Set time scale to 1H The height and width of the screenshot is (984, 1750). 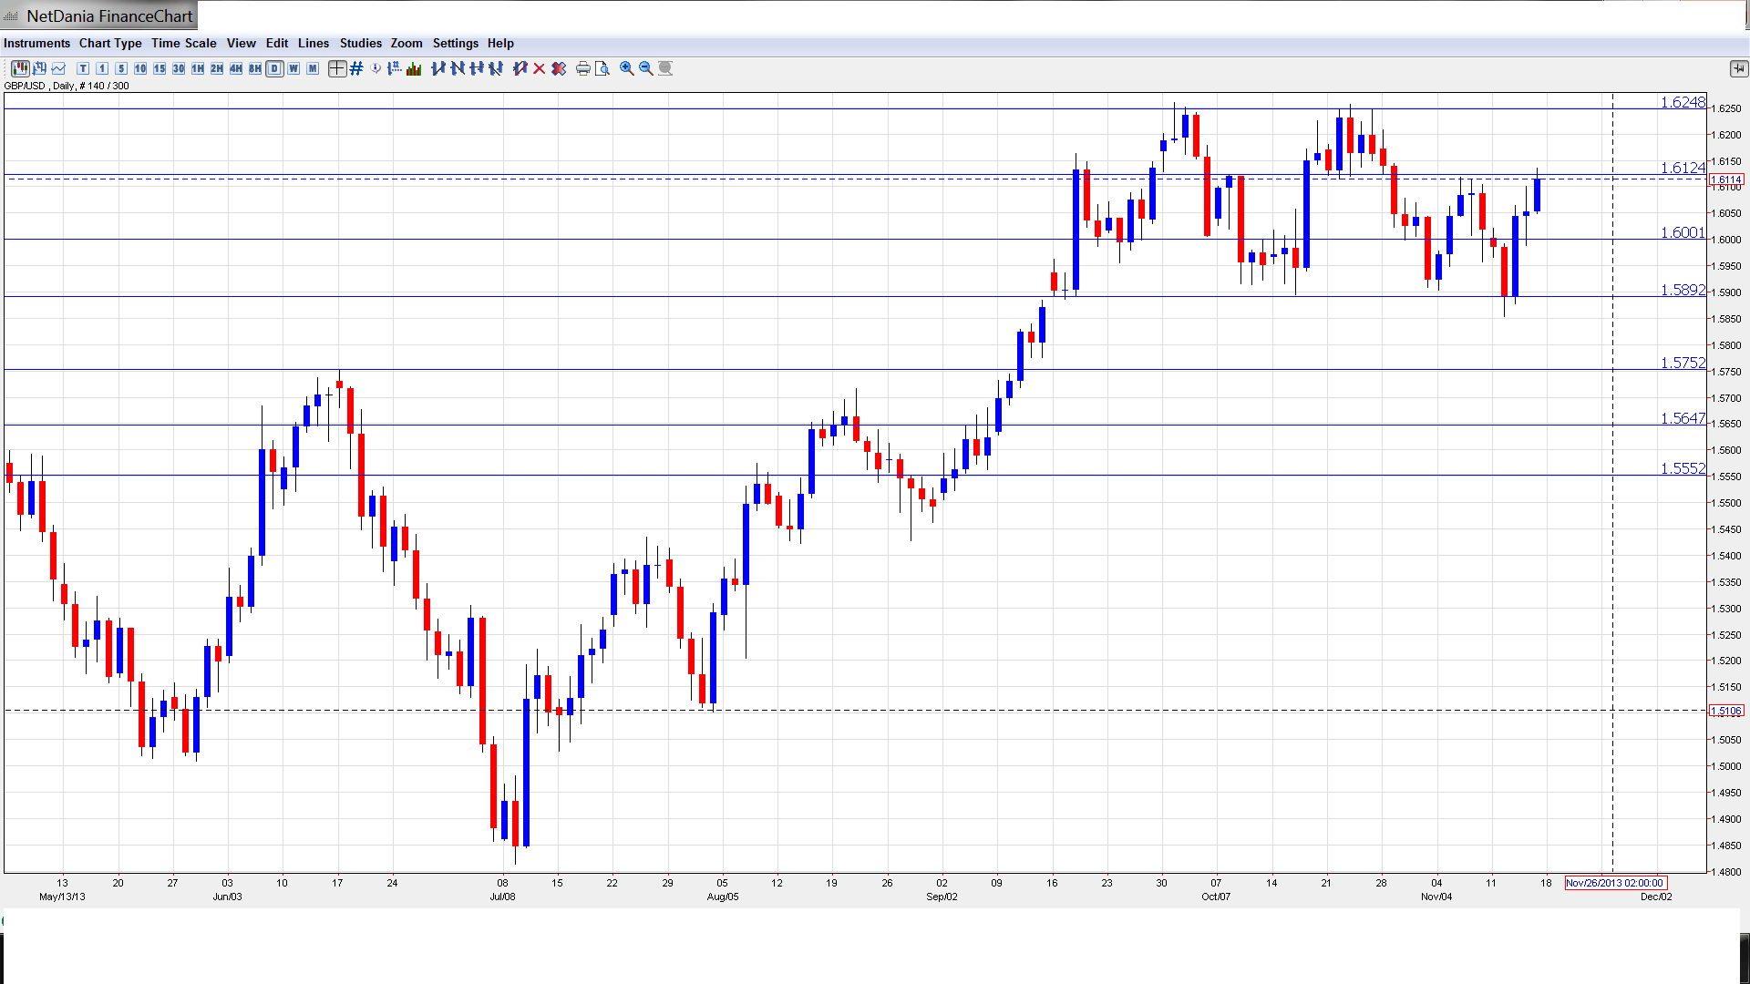click(198, 68)
